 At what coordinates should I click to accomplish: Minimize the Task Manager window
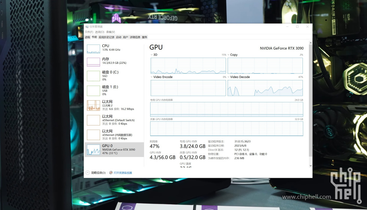[287, 27]
